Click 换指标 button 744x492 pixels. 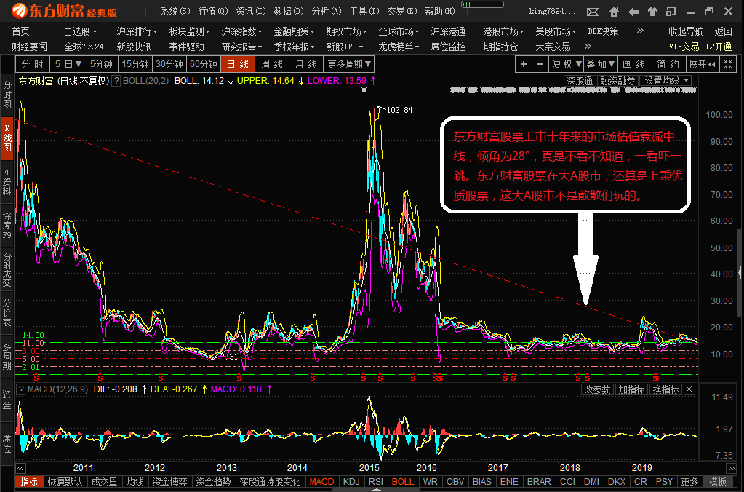click(665, 389)
